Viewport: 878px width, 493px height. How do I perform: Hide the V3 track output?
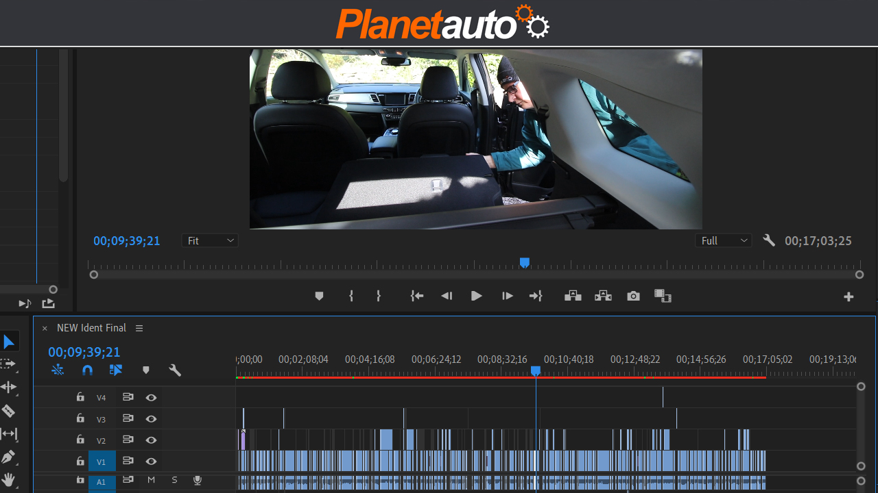(151, 418)
